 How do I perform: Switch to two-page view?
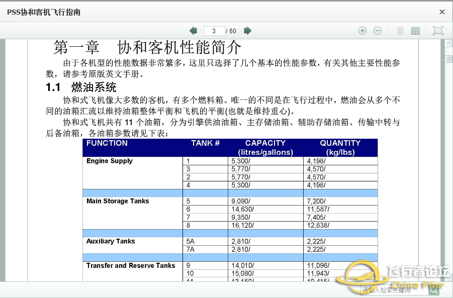tap(415, 31)
